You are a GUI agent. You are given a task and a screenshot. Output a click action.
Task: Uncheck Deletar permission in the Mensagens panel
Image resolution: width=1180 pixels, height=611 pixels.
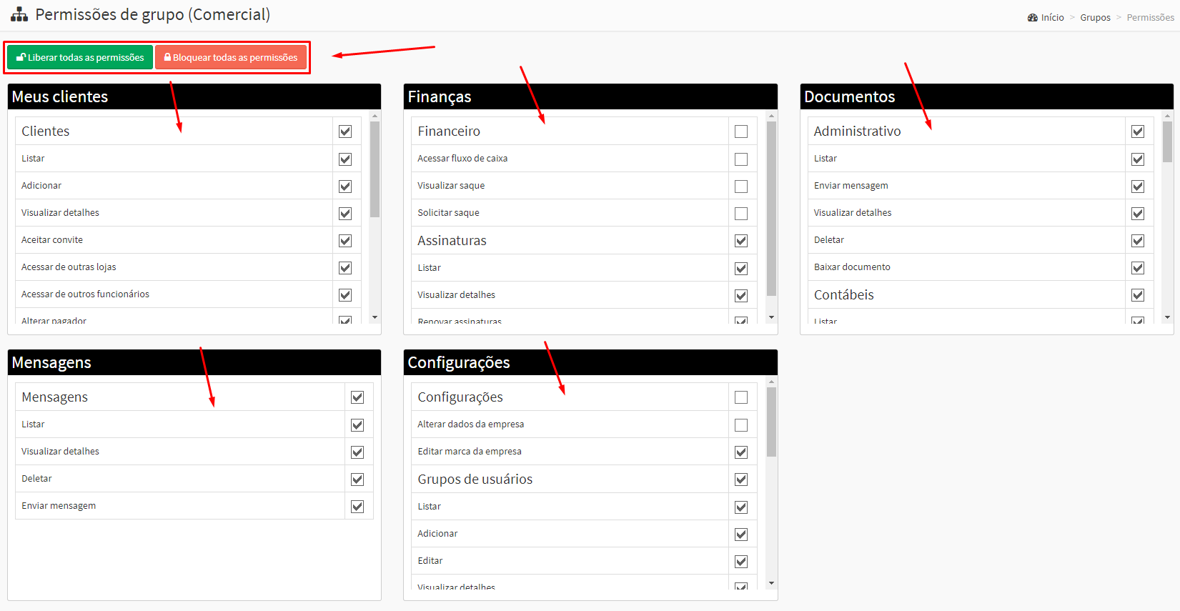click(x=357, y=480)
